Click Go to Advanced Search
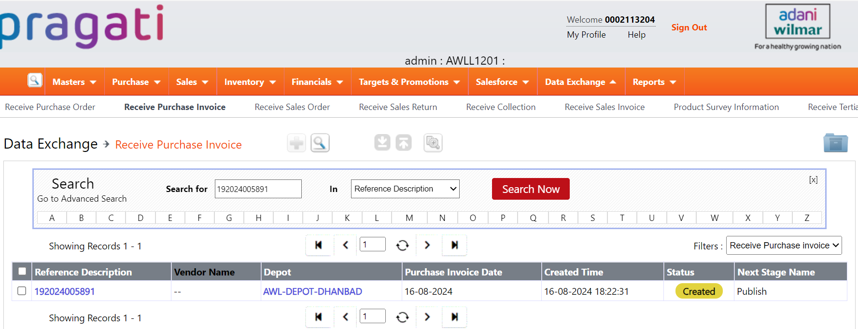The height and width of the screenshot is (329, 858). pos(82,199)
